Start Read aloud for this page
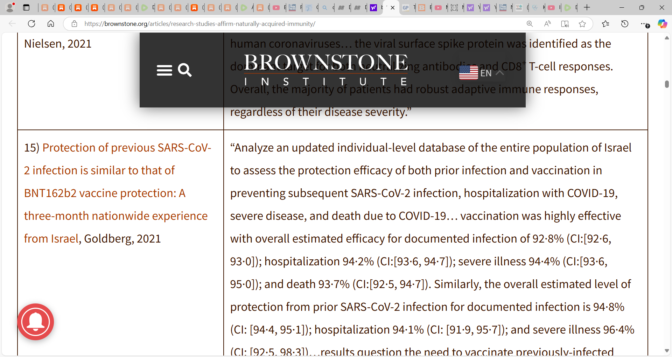This screenshot has height=357, width=672. (547, 24)
